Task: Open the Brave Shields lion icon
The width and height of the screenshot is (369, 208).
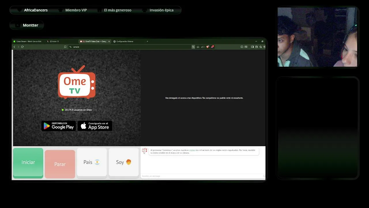Action: click(x=208, y=47)
